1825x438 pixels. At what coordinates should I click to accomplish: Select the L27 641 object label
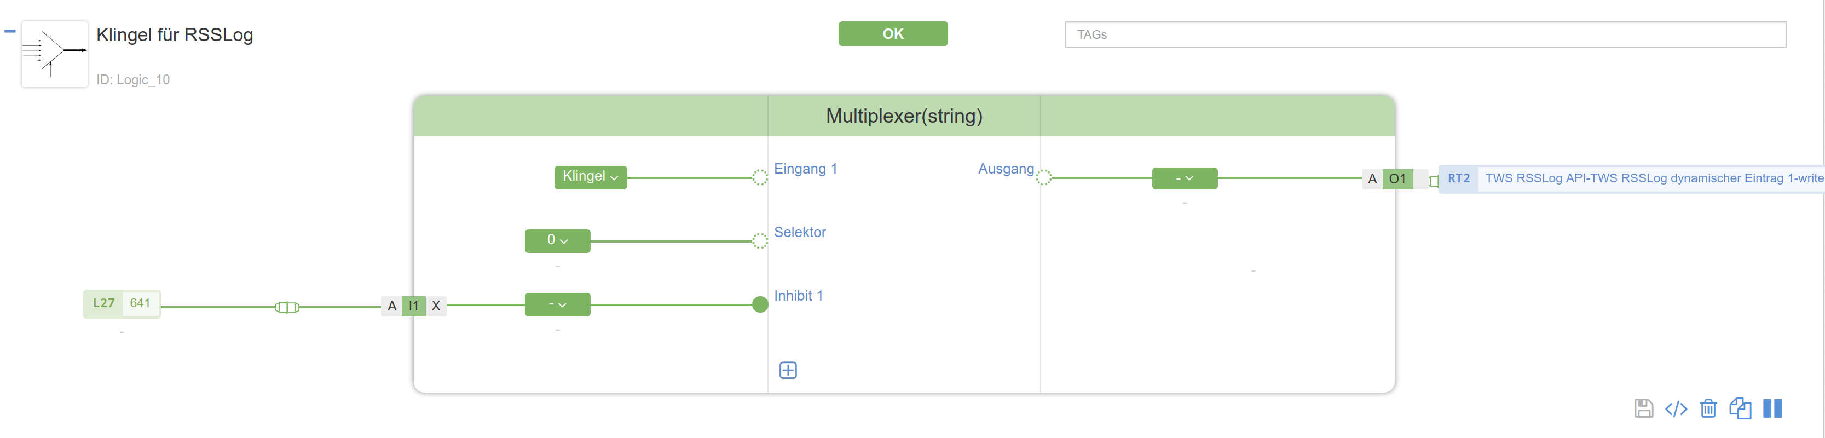point(122,303)
